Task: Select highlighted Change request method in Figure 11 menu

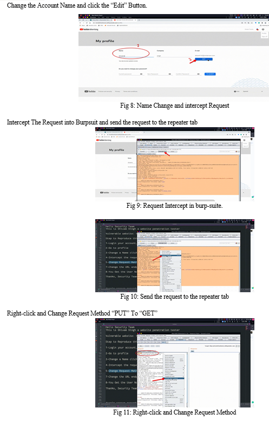Action: (x=174, y=378)
